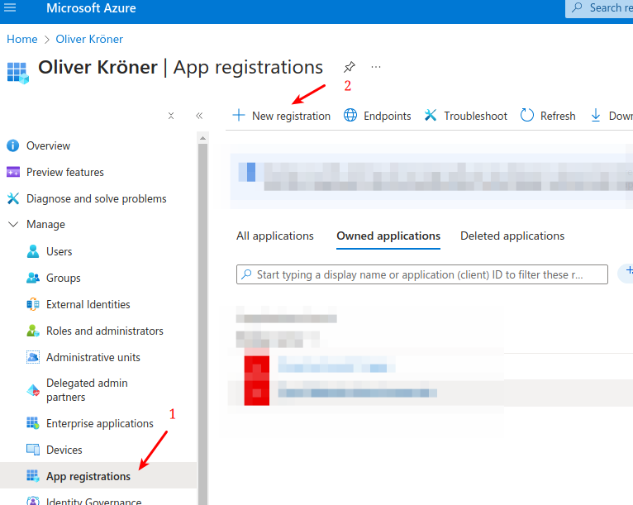Open Diagnose and solve problems

pyautogui.click(x=98, y=198)
